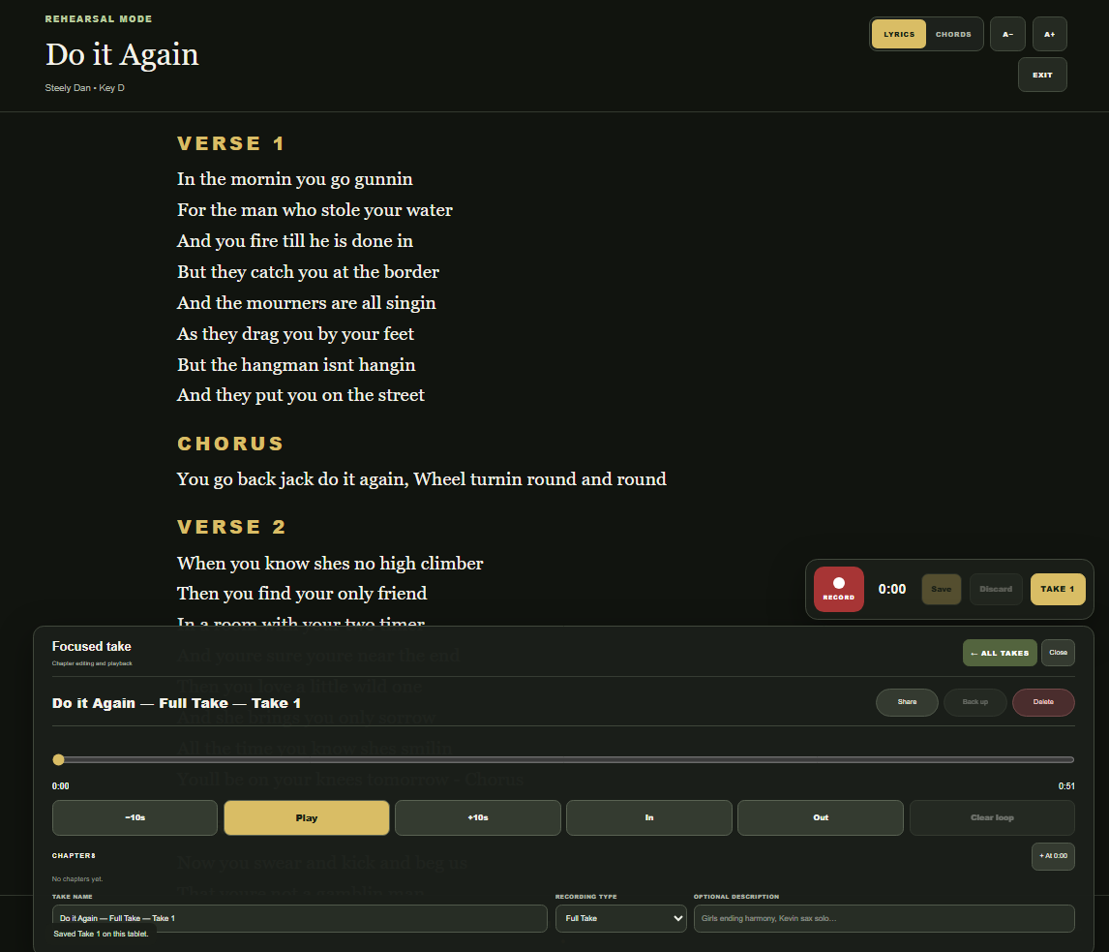The image size is (1109, 952).
Task: Share the current take
Action: coord(908,702)
